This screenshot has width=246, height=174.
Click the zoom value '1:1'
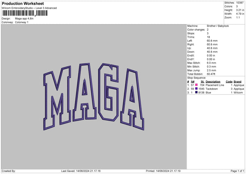tap(238, 18)
